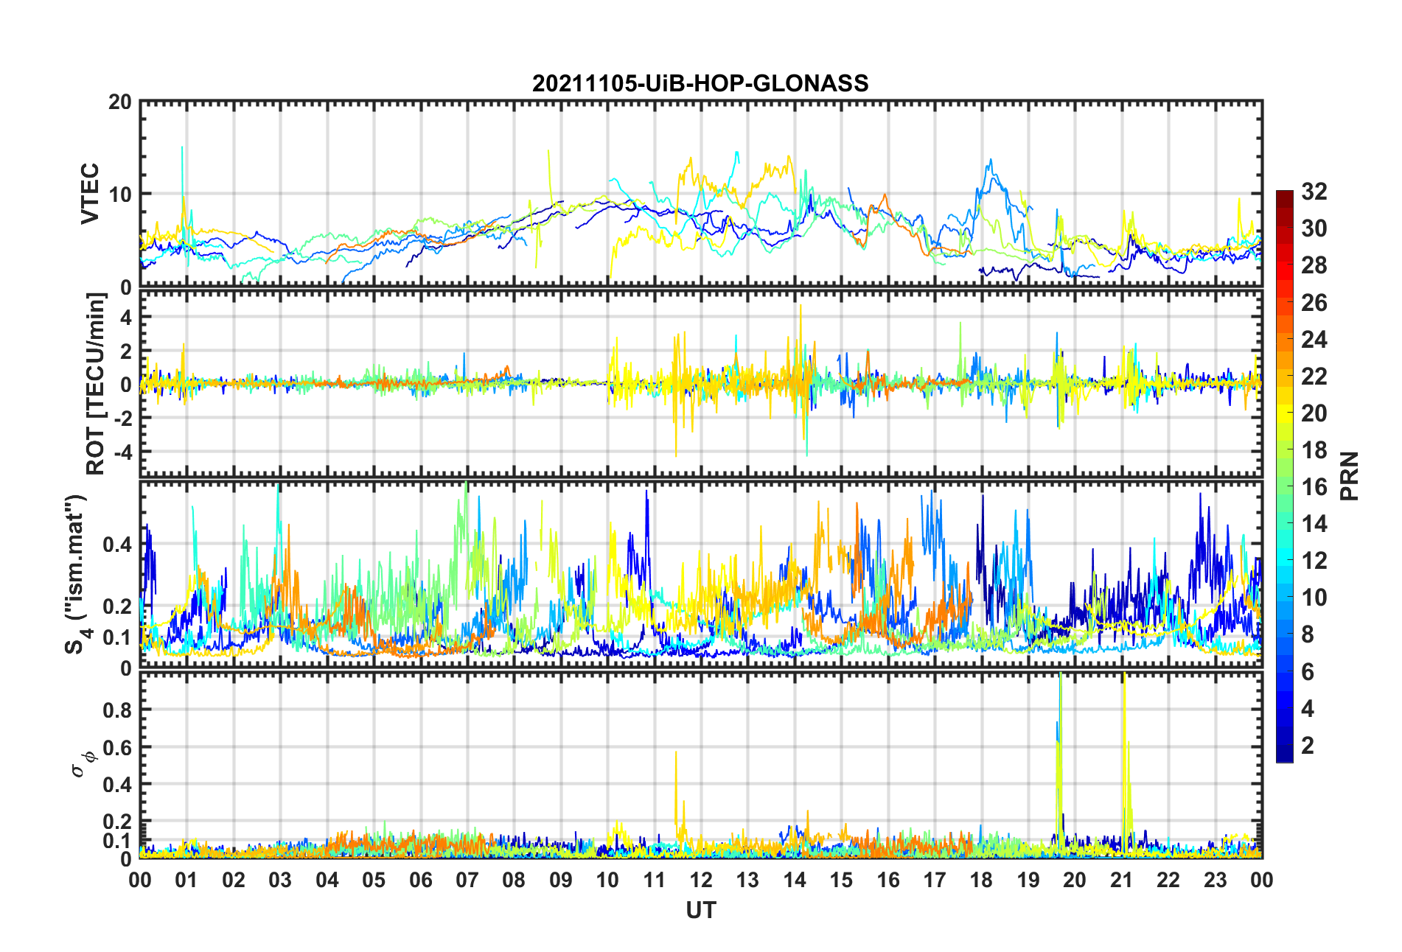
Task: Select UT axis tick label 05
Action: [x=374, y=880]
